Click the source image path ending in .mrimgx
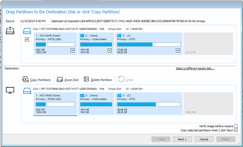Screen dimensions: 243x147 128,21
